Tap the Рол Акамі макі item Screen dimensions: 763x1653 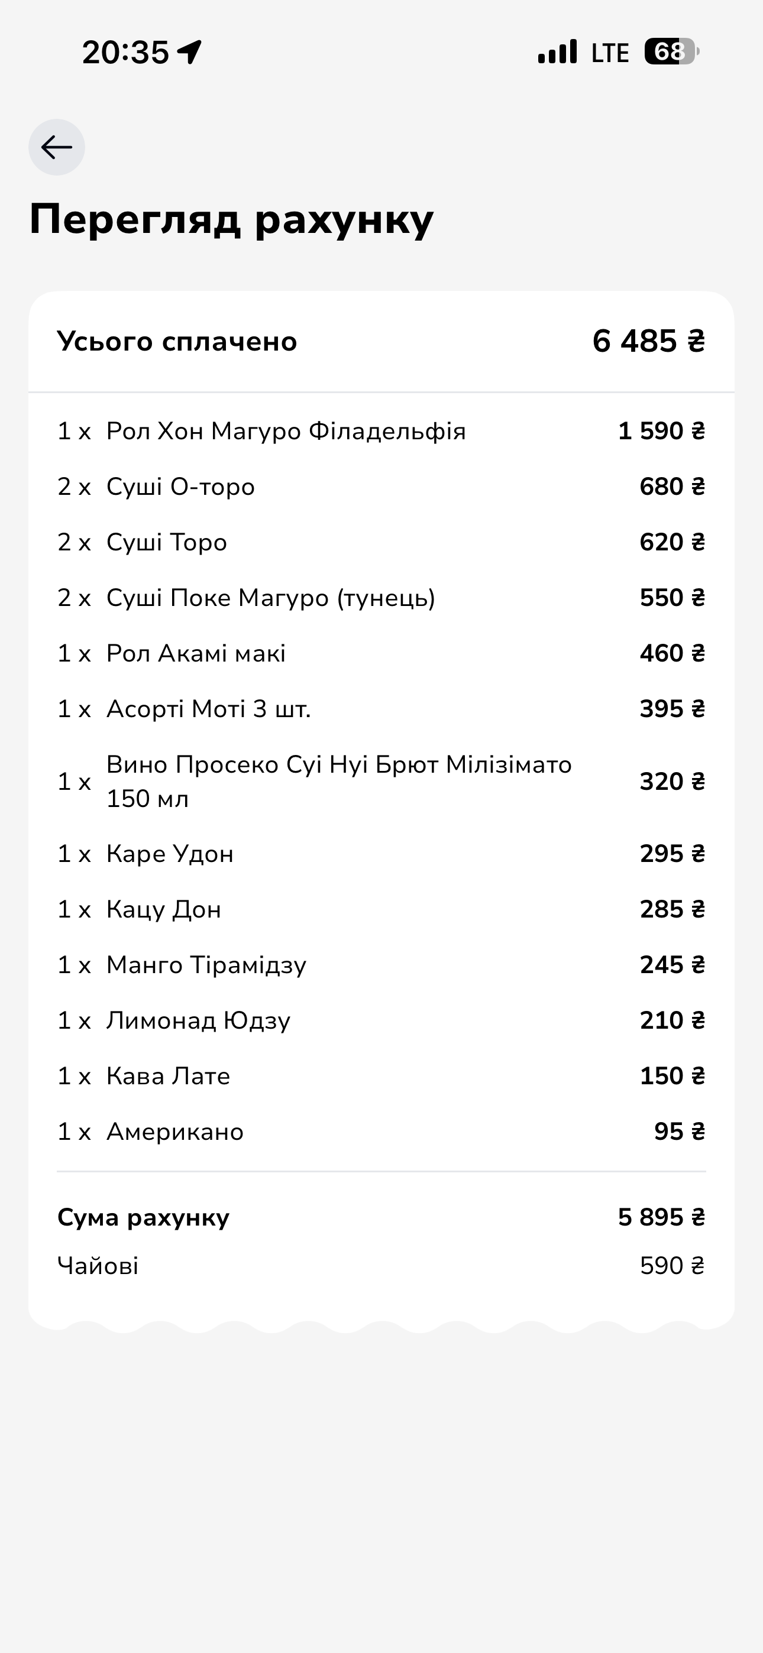381,653
